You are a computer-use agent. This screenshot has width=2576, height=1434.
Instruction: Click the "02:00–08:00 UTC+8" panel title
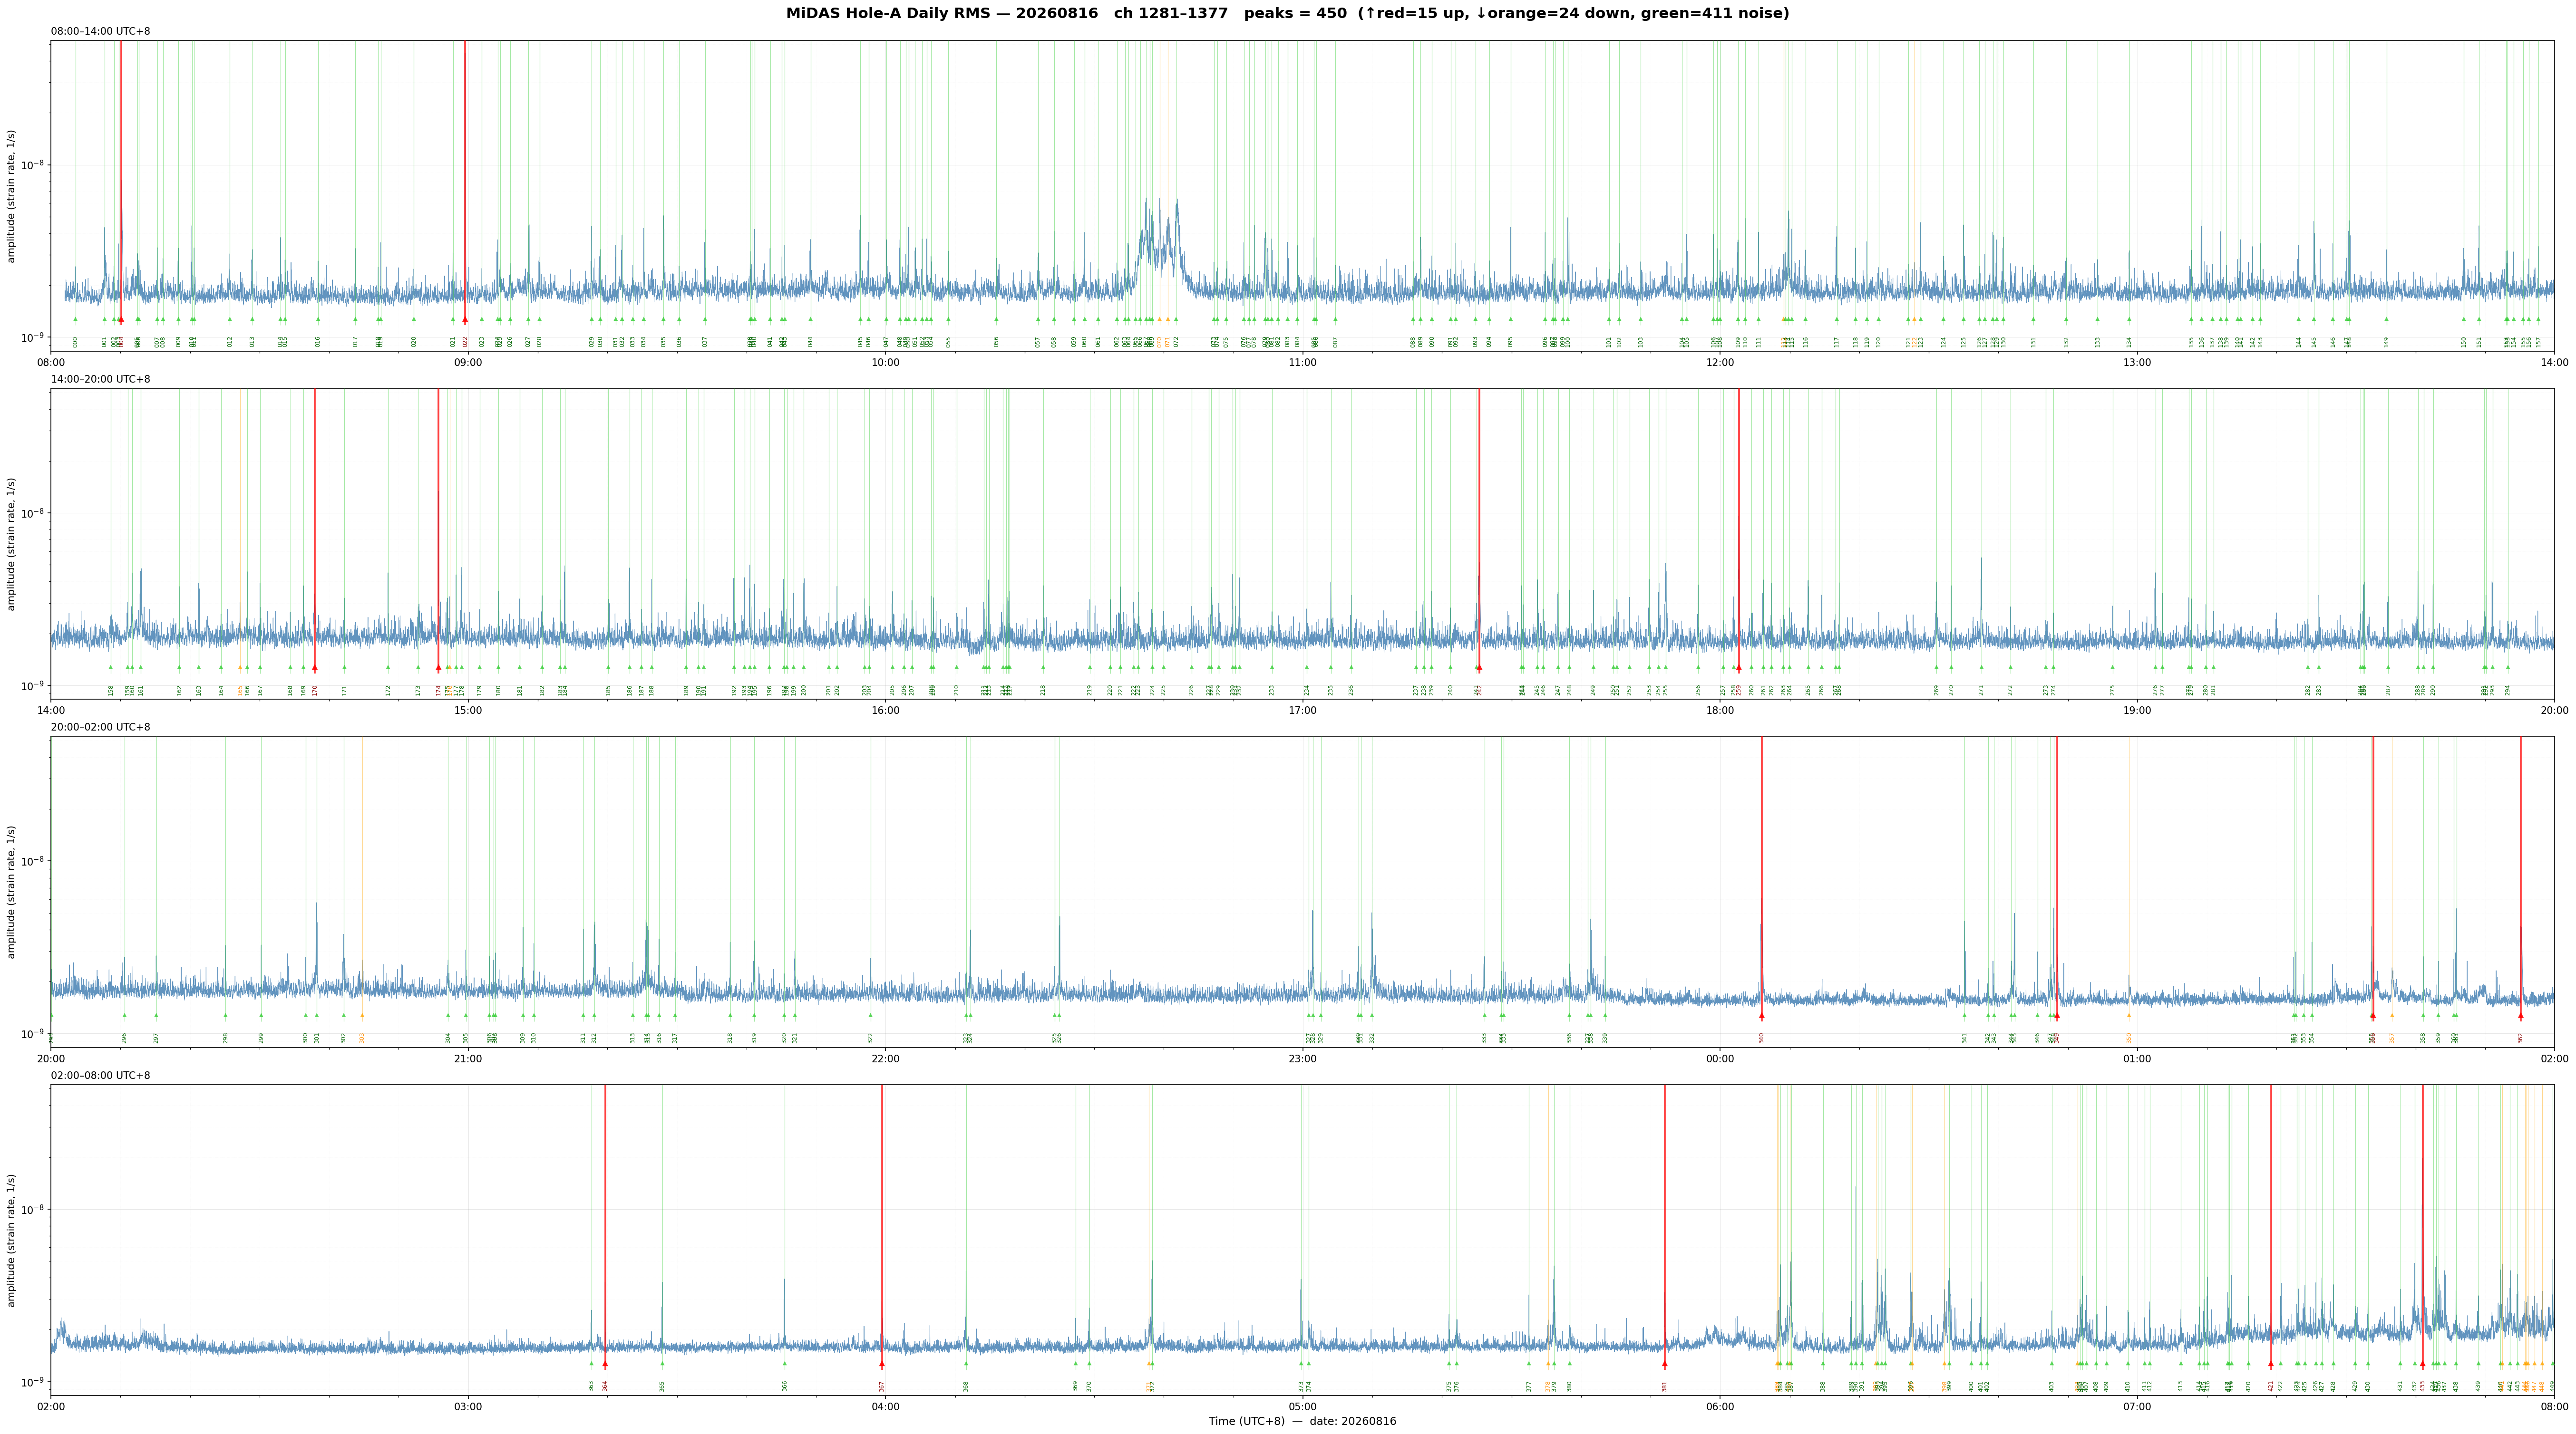(101, 1076)
